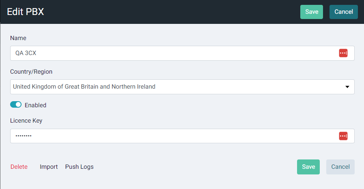The width and height of the screenshot is (364, 189).
Task: Click the bottom green Save button
Action: click(308, 167)
